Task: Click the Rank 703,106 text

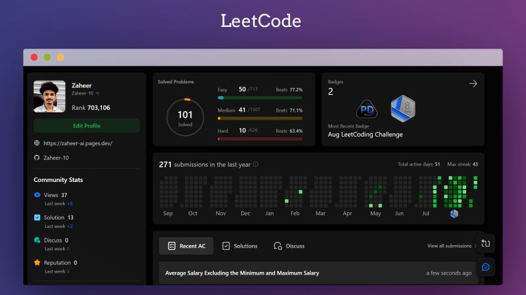Action: tap(91, 108)
